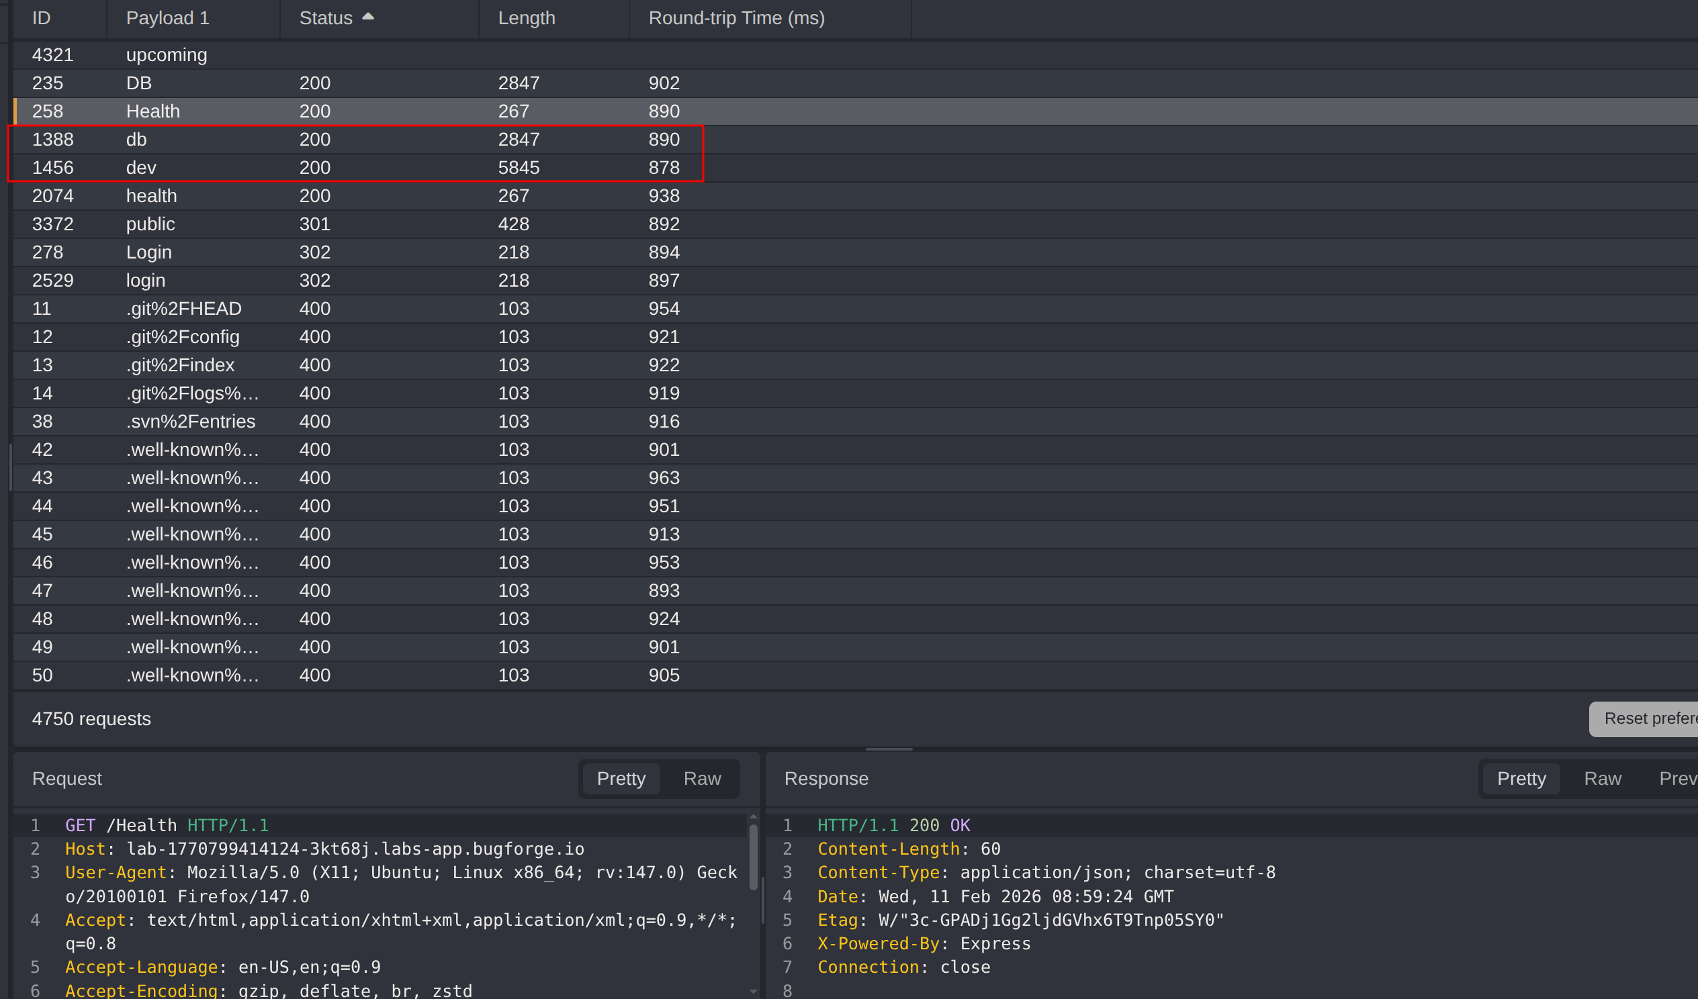Select the public 301 result row
This screenshot has height=999, width=1698.
point(337,224)
